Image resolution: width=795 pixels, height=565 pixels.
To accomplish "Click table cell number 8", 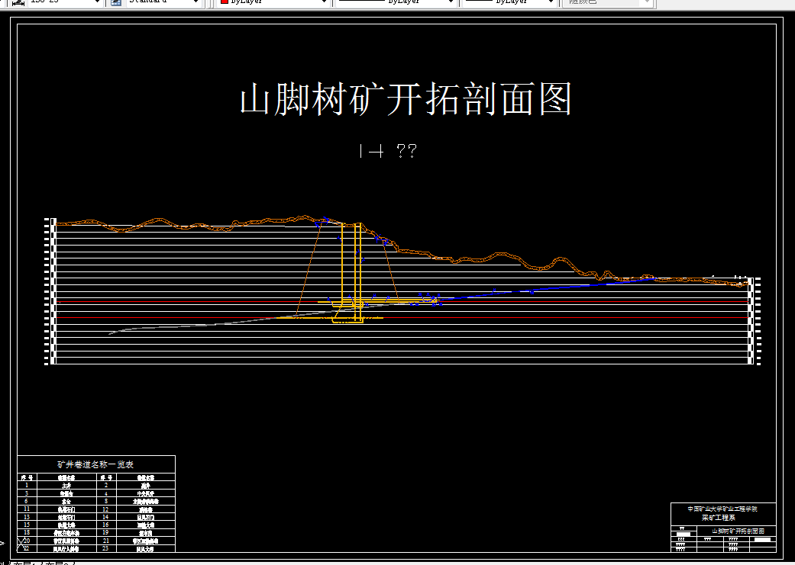I will (106, 501).
